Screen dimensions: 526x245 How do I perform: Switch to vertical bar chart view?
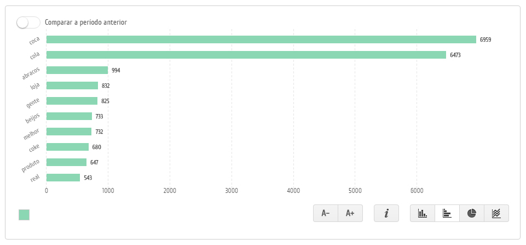click(423, 213)
